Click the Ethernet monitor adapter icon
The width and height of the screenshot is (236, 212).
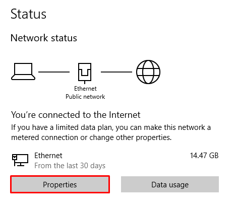click(x=20, y=160)
